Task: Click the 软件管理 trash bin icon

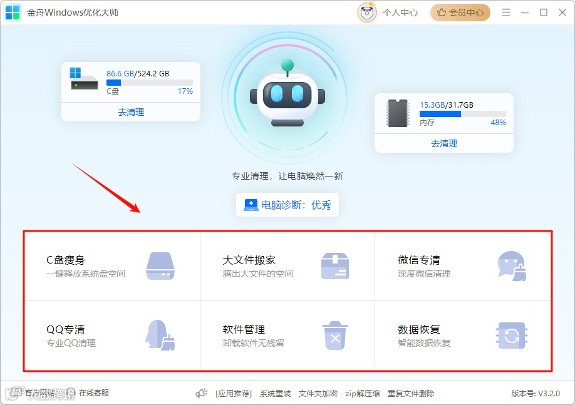Action: pyautogui.click(x=335, y=336)
